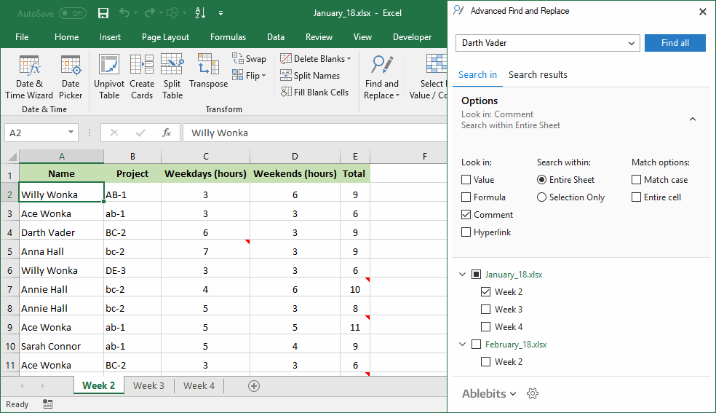Open the Ablebits settings gear
The image size is (716, 413).
pyautogui.click(x=533, y=393)
